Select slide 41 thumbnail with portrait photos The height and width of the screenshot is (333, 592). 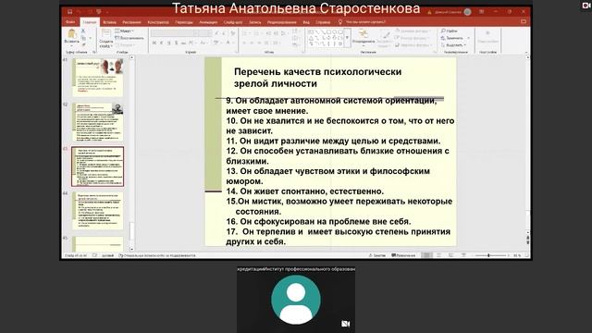pyautogui.click(x=98, y=78)
